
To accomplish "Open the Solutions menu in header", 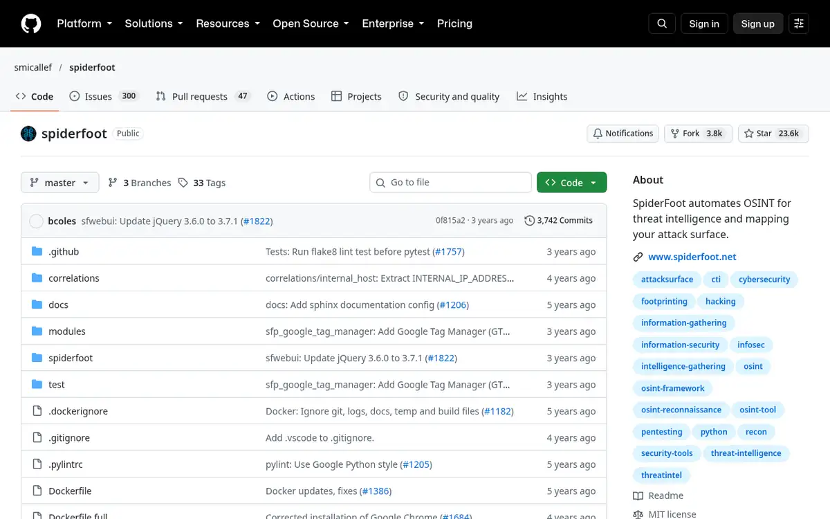I will point(154,24).
